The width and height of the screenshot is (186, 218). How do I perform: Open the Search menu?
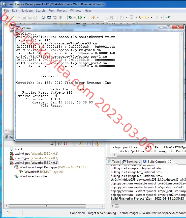tap(40, 11)
